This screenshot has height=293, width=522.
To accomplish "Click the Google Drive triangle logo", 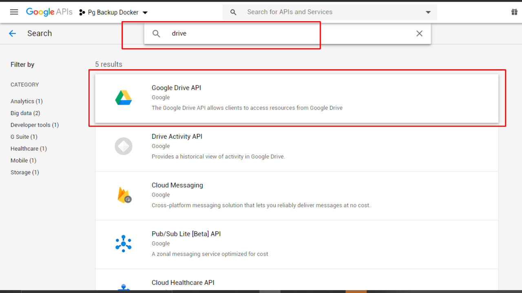I will (124, 98).
